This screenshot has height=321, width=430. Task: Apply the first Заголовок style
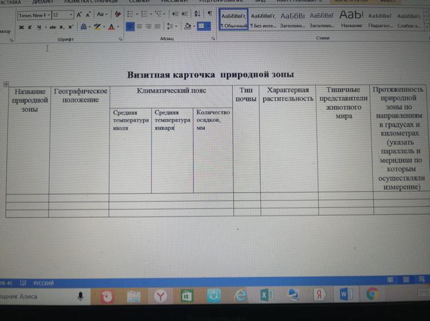coord(292,19)
